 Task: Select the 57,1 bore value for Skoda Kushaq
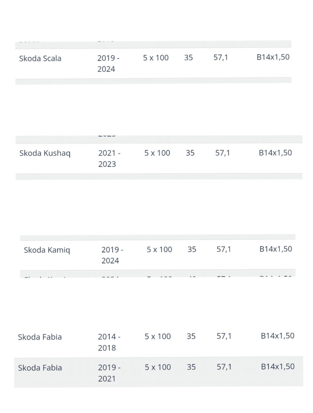point(222,153)
